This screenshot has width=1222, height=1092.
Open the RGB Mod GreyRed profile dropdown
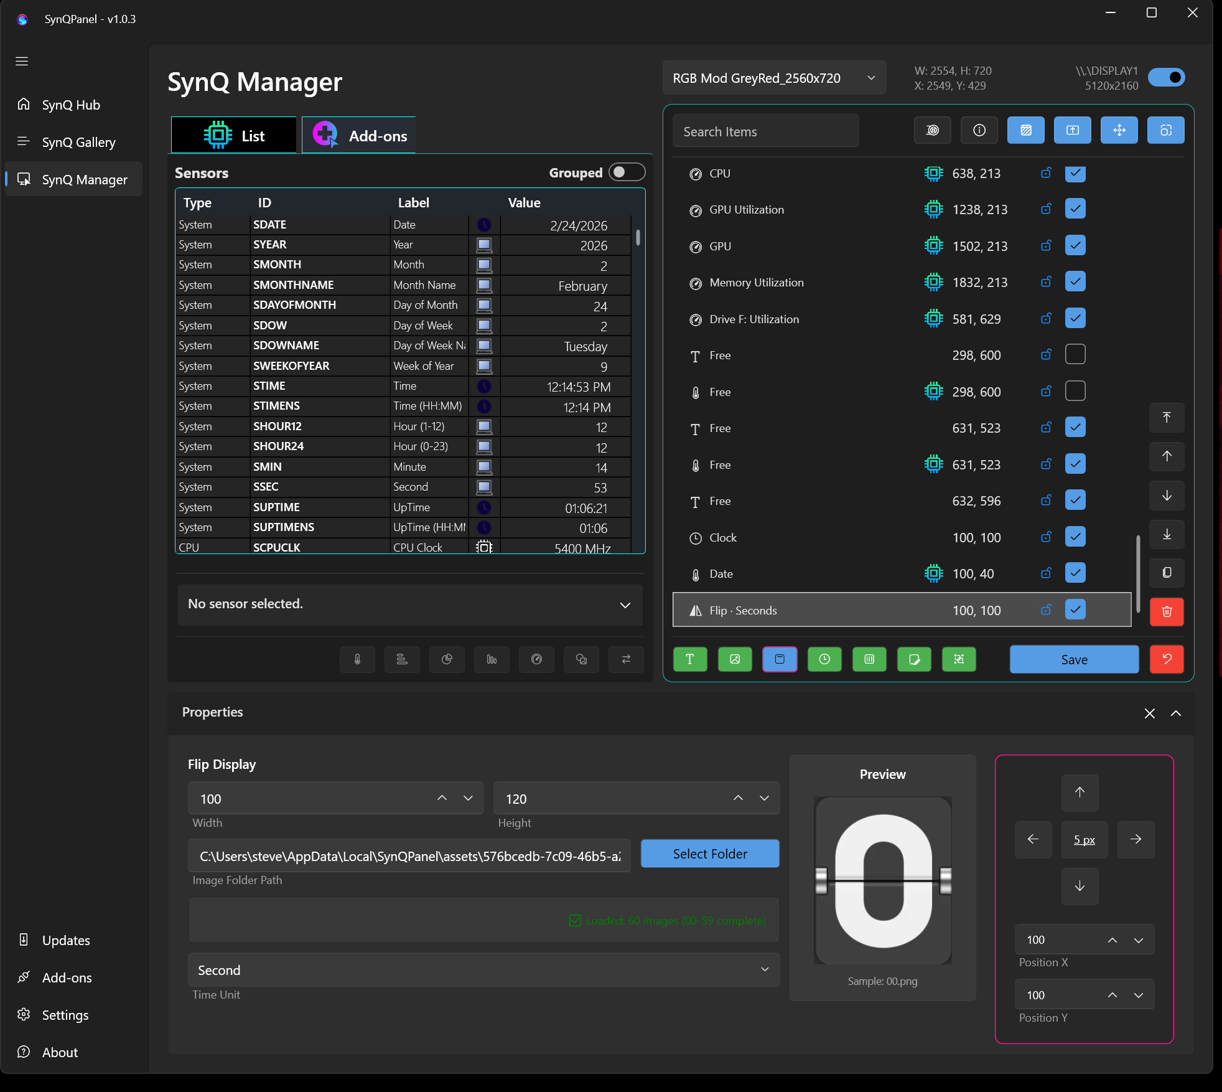pyautogui.click(x=774, y=78)
